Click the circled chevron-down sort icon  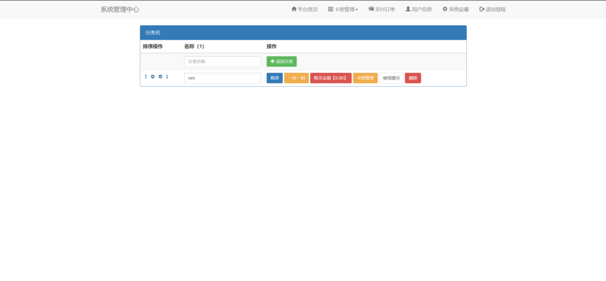(x=160, y=77)
